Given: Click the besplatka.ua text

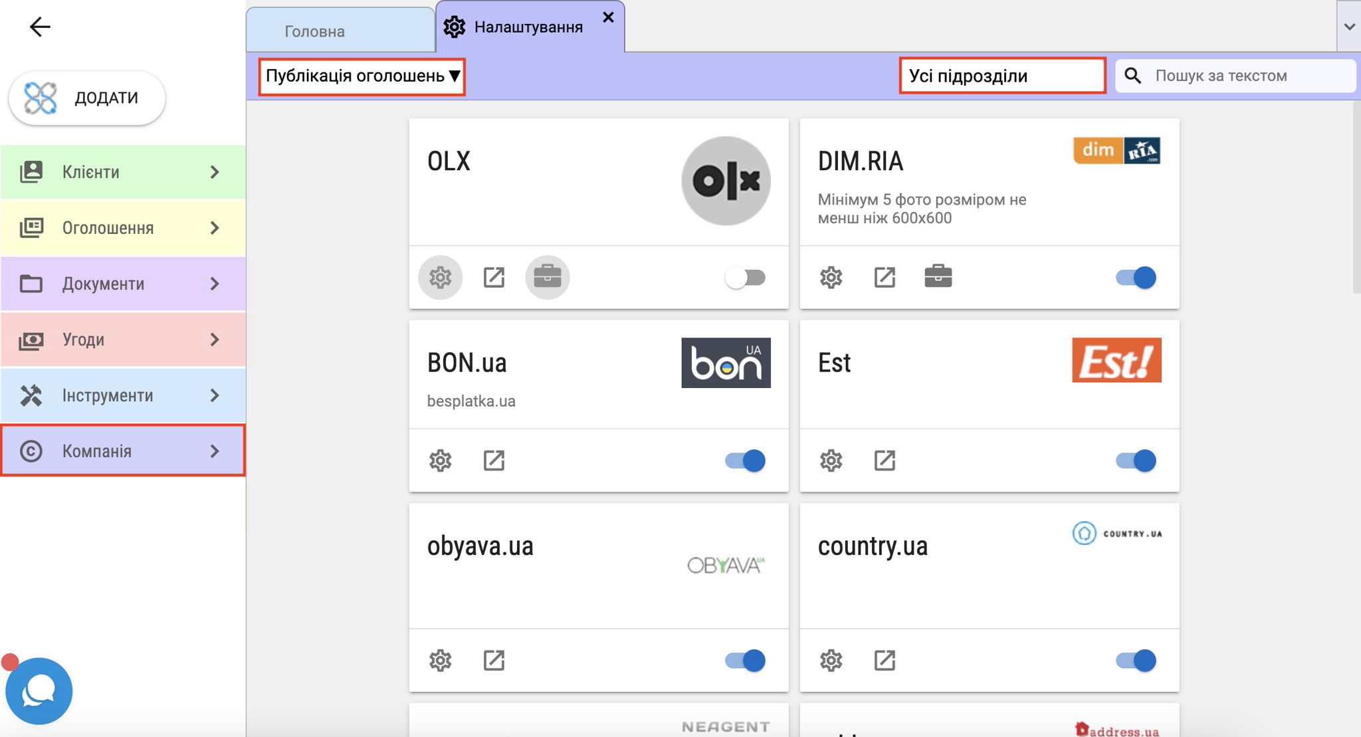Looking at the screenshot, I should coord(471,401).
